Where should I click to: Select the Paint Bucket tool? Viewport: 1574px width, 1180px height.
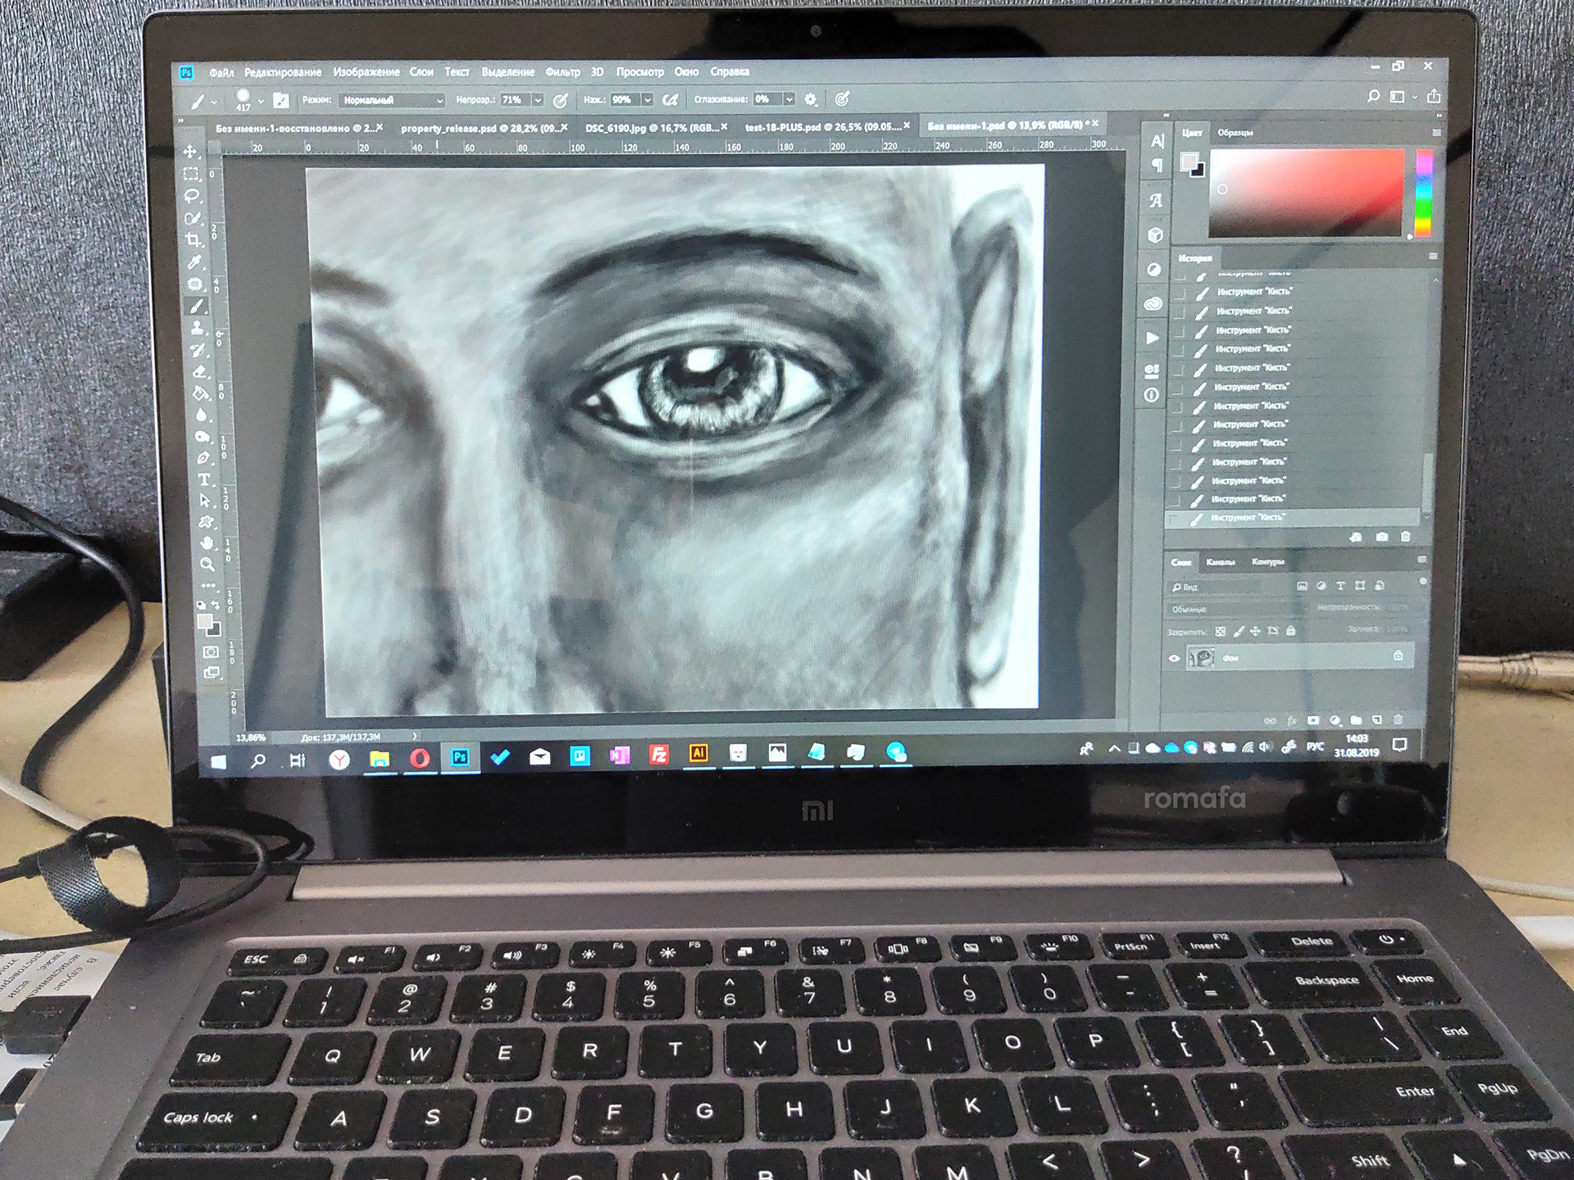click(200, 393)
